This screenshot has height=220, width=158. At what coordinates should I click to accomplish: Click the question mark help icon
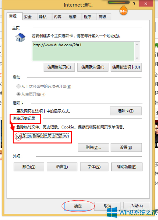point(134,4)
